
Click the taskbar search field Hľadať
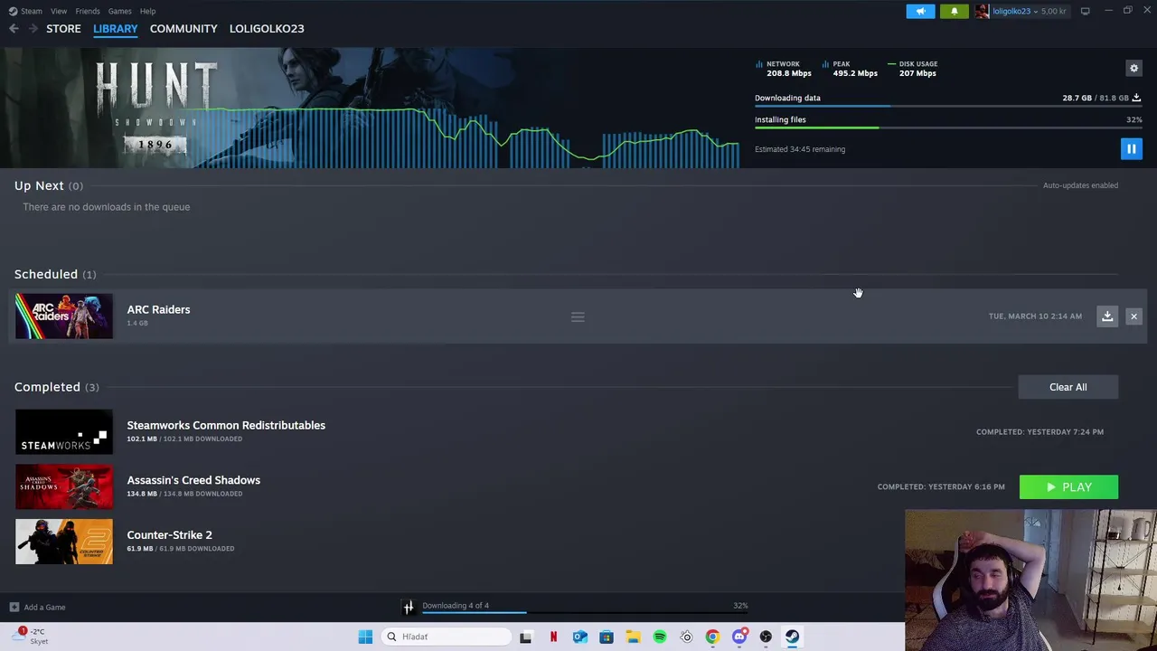point(447,637)
